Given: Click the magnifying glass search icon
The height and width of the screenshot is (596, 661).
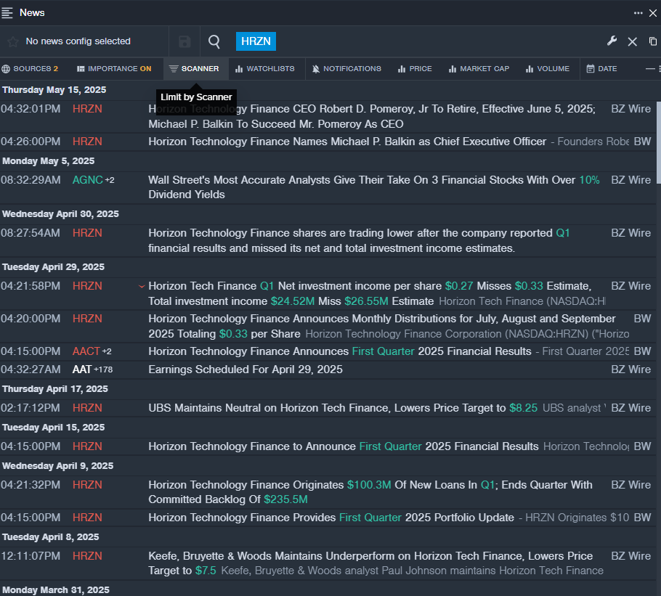Looking at the screenshot, I should coord(214,41).
